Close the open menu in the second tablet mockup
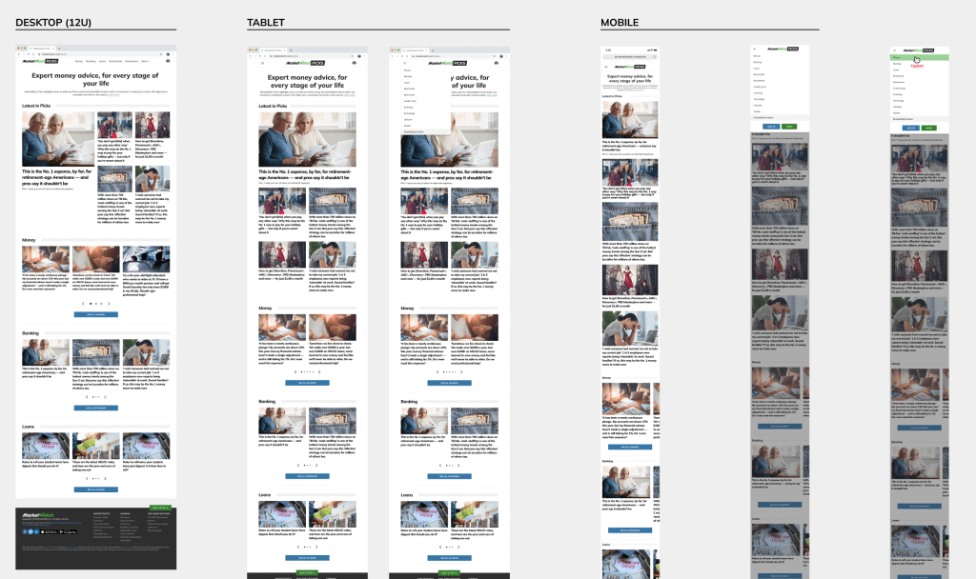976x579 pixels. 404,63
